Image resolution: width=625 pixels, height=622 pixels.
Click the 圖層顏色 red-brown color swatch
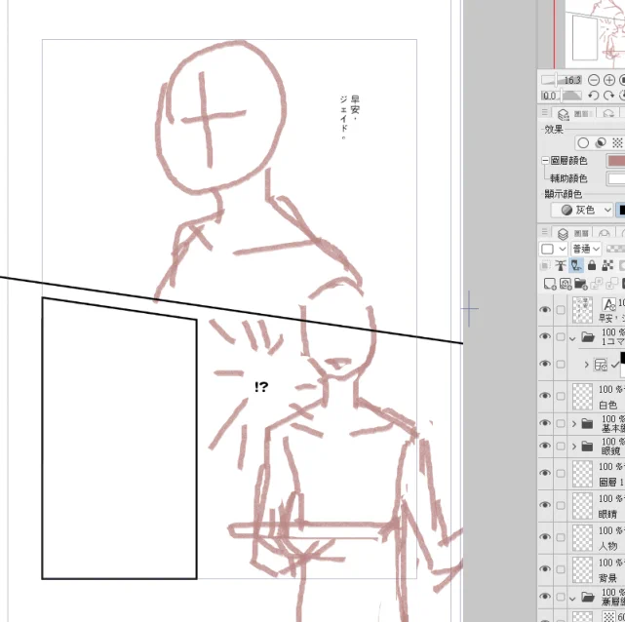[x=615, y=161]
